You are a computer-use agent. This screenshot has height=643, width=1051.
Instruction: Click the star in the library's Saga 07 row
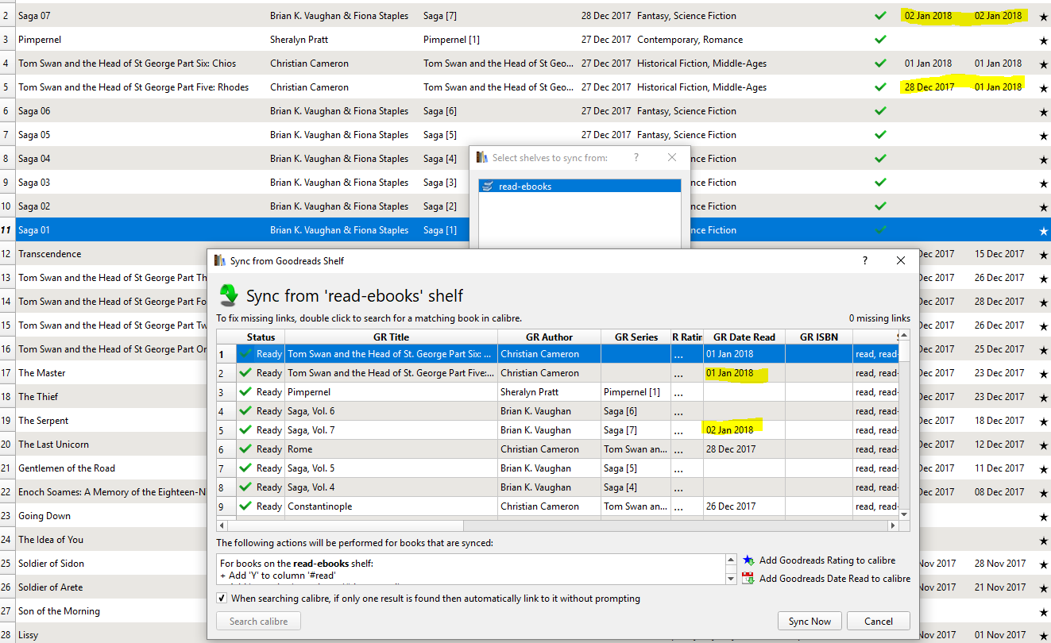(x=1043, y=17)
